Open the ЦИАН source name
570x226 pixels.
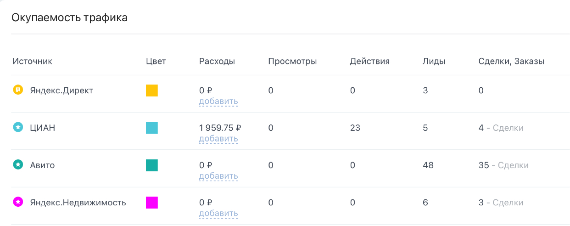coord(43,128)
